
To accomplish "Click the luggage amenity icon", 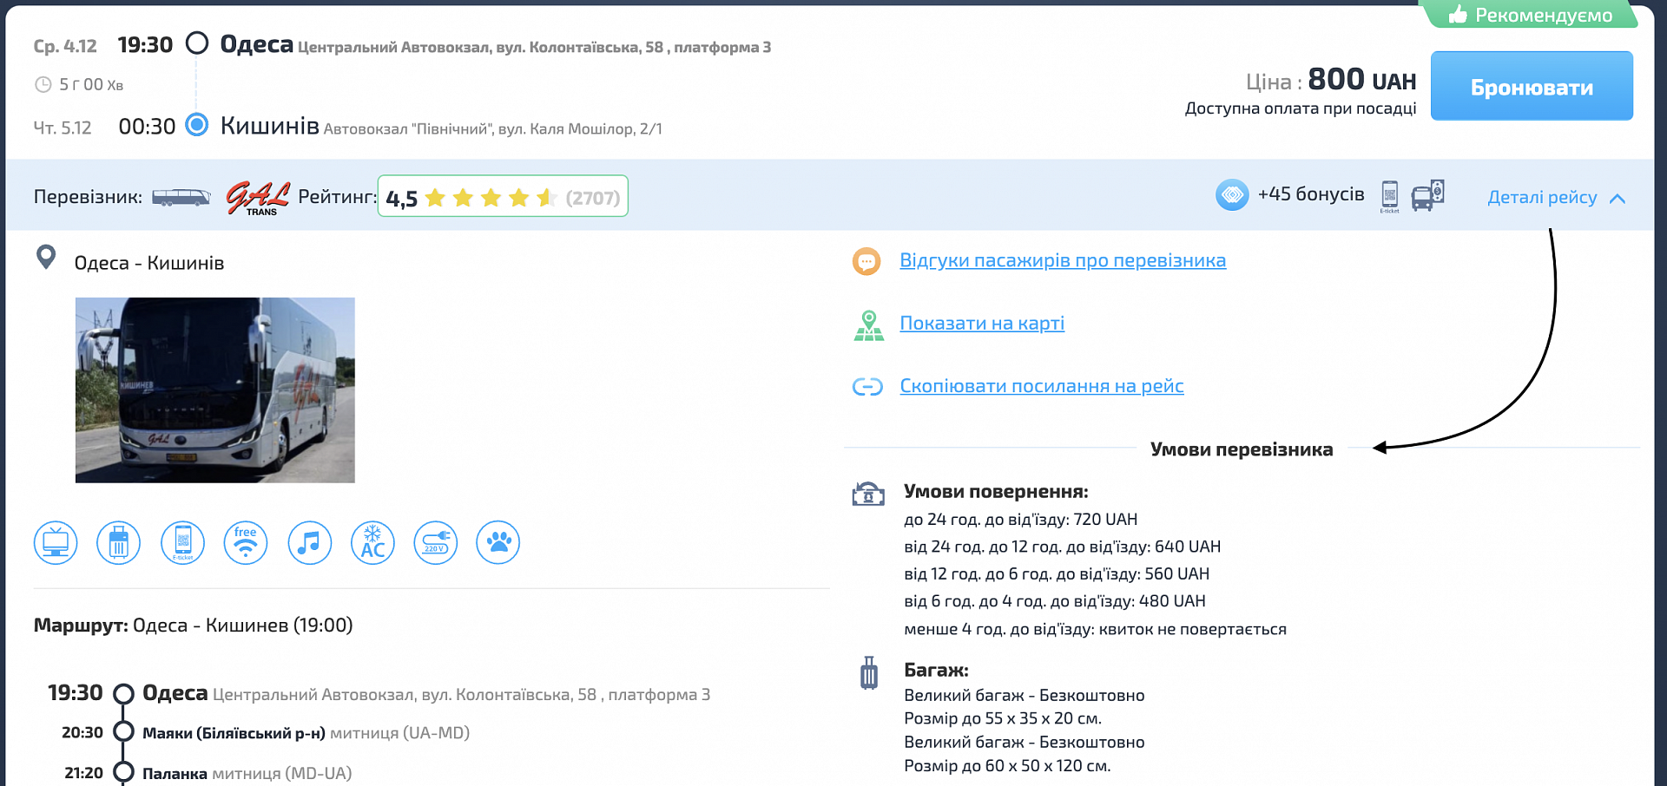I will pyautogui.click(x=119, y=542).
